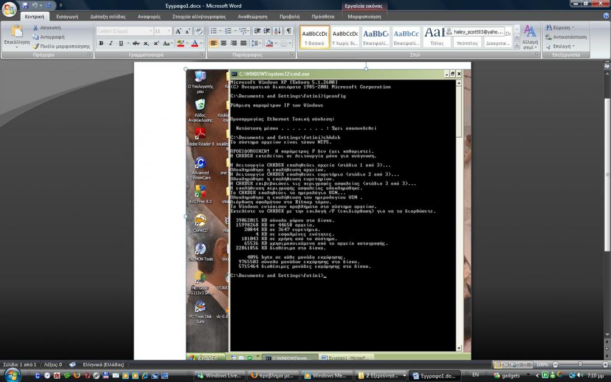This screenshot has width=611, height=382.
Task: Click Numbering list icon
Action: [x=228, y=31]
